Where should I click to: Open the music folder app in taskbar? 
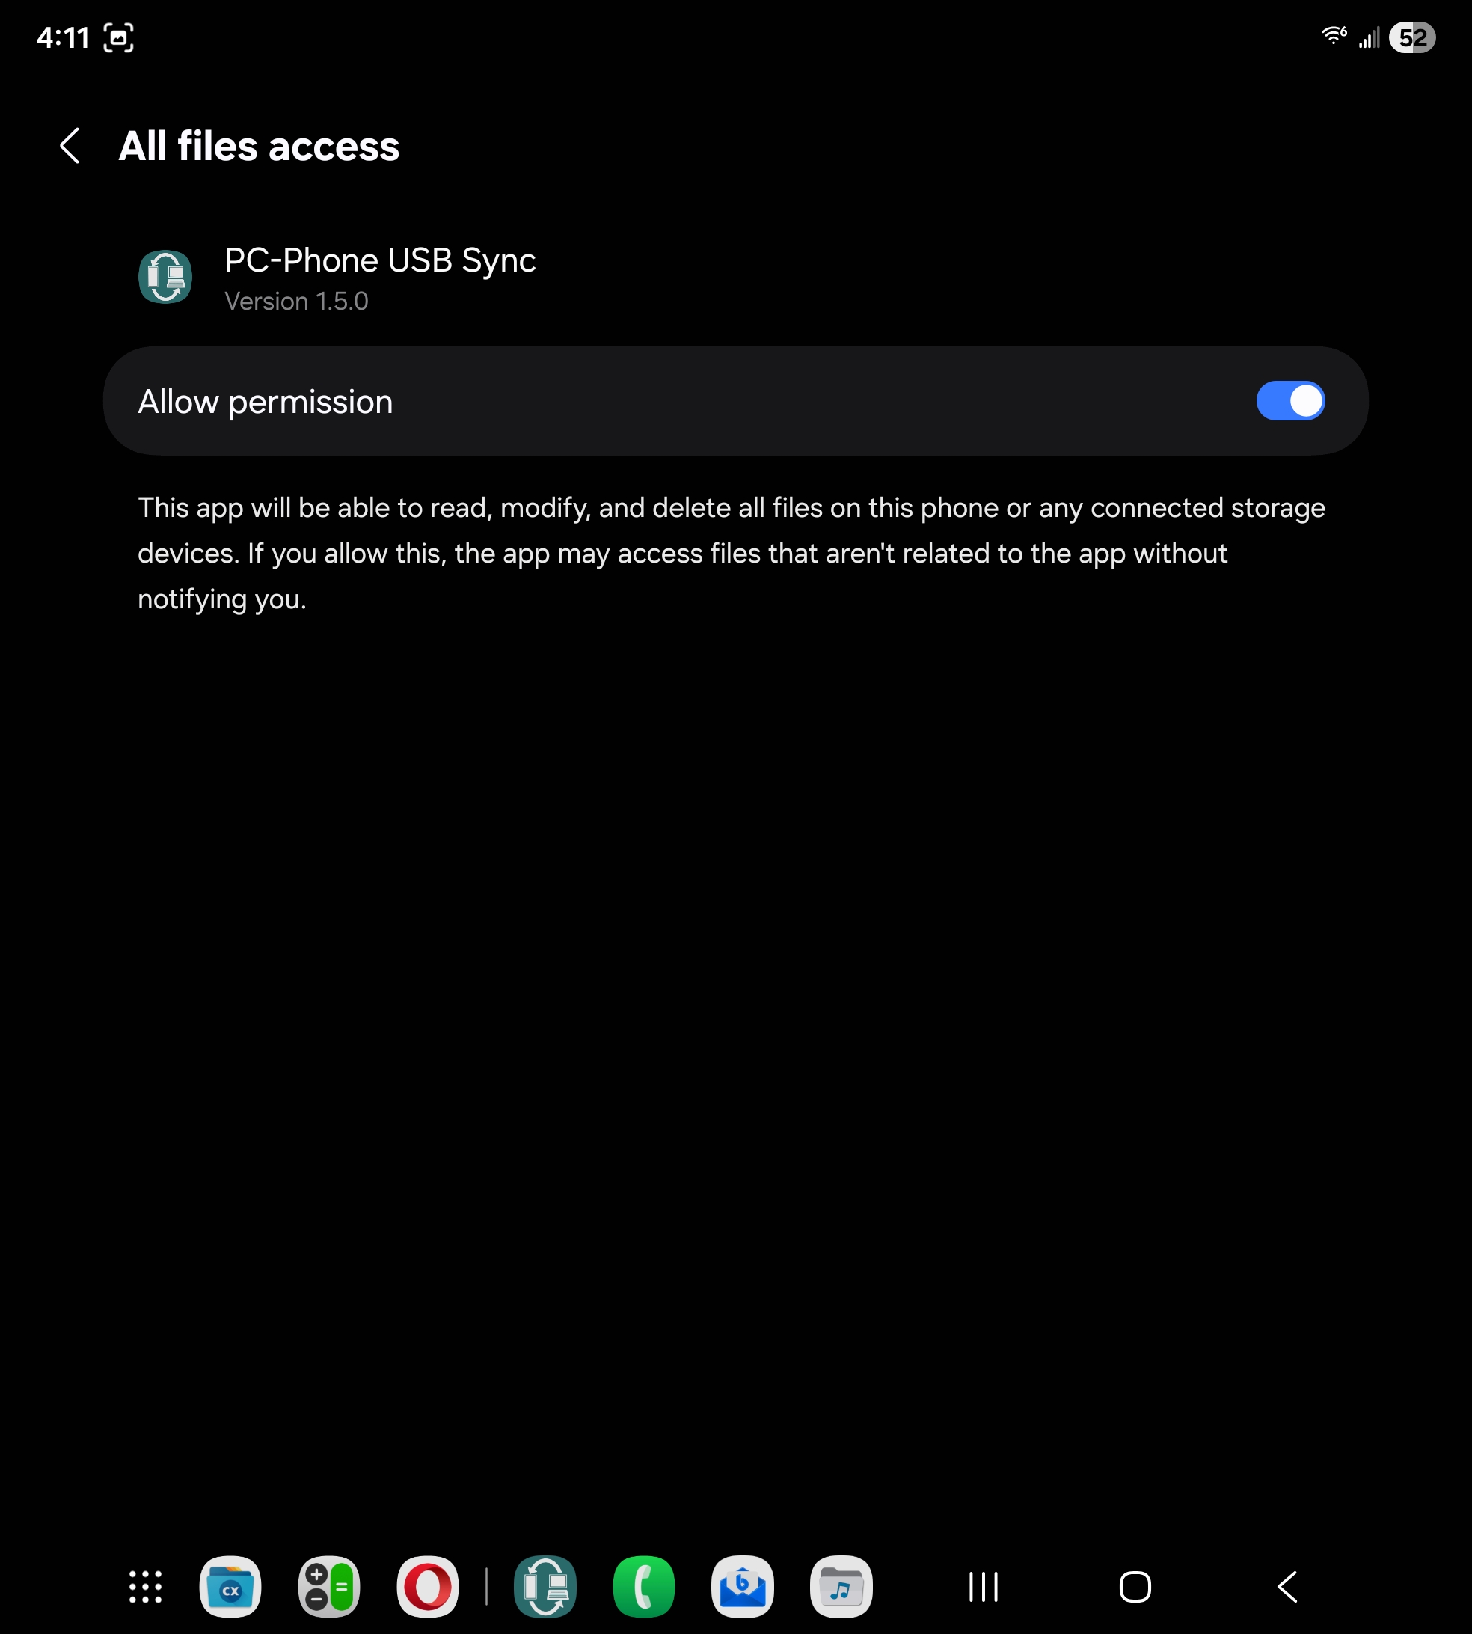point(841,1587)
